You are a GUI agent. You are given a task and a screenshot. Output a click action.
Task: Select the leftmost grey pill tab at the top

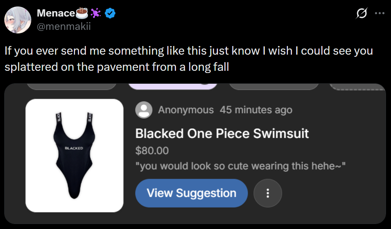pos(71,86)
